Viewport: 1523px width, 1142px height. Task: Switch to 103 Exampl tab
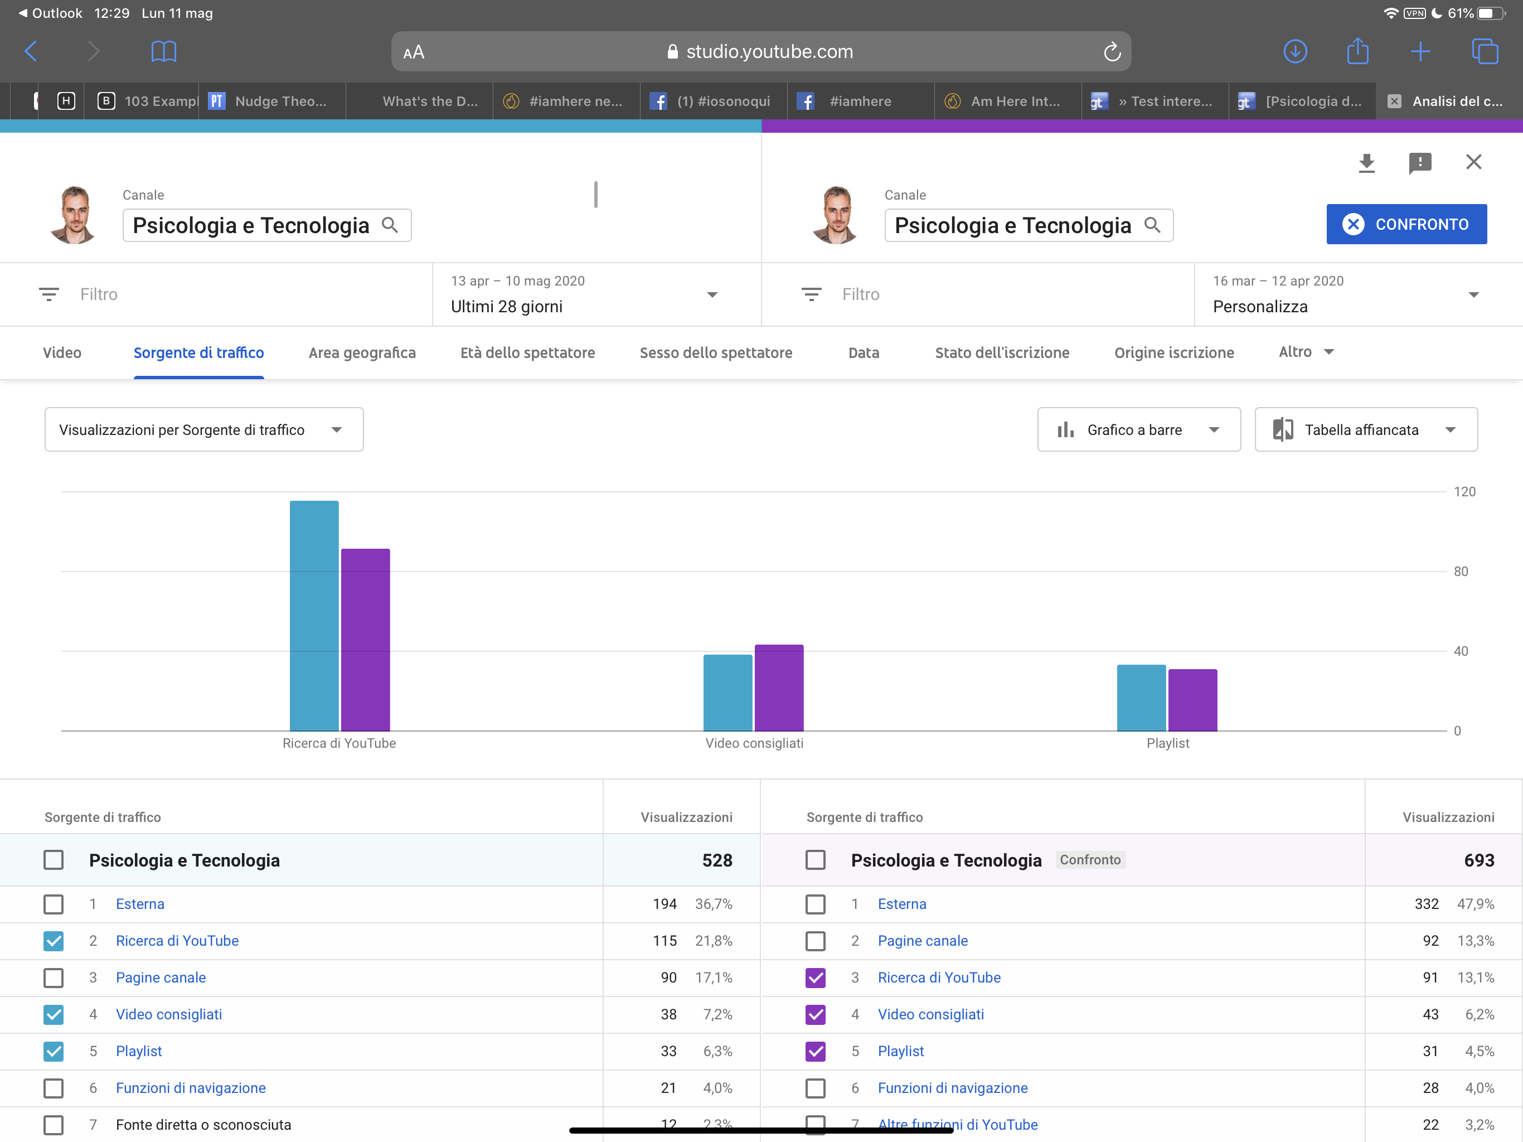pos(141,101)
